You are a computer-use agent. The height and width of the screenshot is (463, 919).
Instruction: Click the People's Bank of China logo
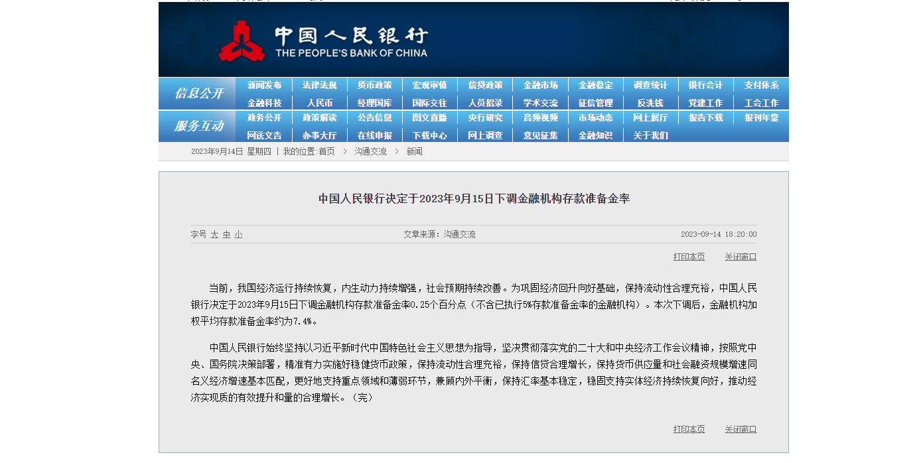[x=323, y=41]
